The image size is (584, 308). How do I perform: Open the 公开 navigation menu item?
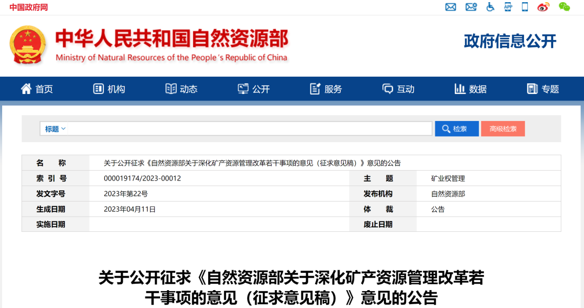click(x=254, y=89)
